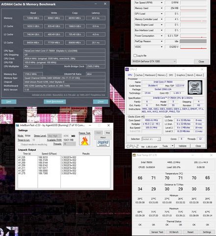Click the Close button in AIDA64 benchmark window

click(x=101, y=102)
